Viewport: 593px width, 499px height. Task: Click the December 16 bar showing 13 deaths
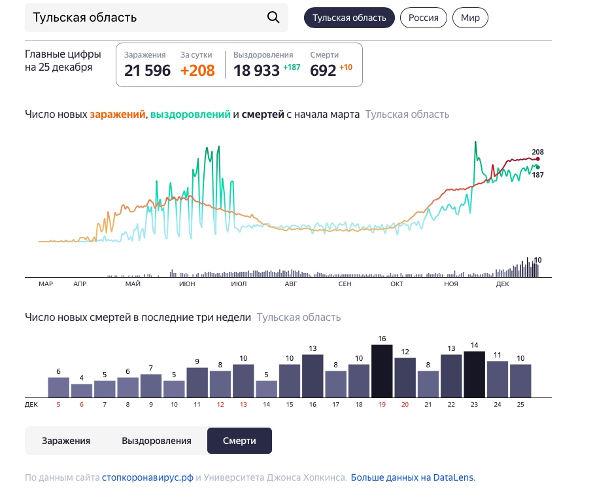[x=313, y=376]
